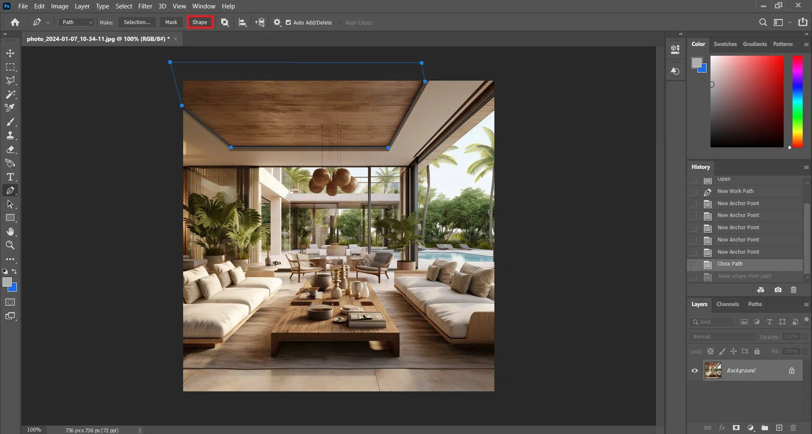Select the Eraser tool
812x434 pixels.
10,149
